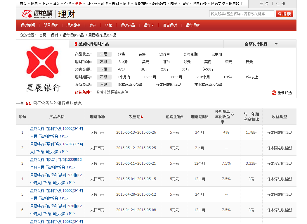This screenshot has height=224, width=307.
Task: Click the red arrow icon beside 星展银行理财产品
Action: coord(76,44)
